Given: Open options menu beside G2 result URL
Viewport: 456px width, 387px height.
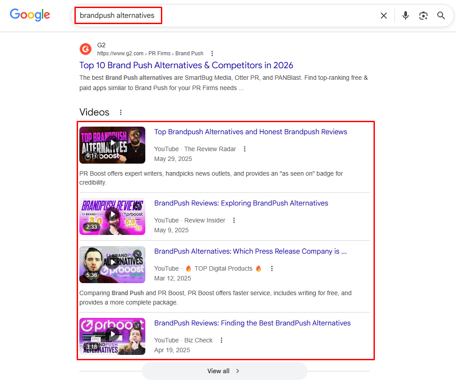Looking at the screenshot, I should (x=212, y=54).
